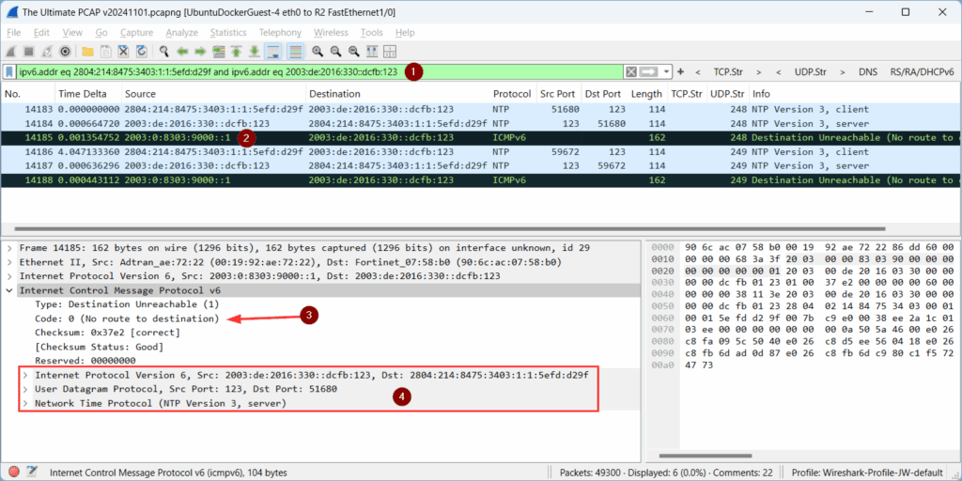Expand inner IPv6 row with Dst 2804:214:8475

coord(25,375)
